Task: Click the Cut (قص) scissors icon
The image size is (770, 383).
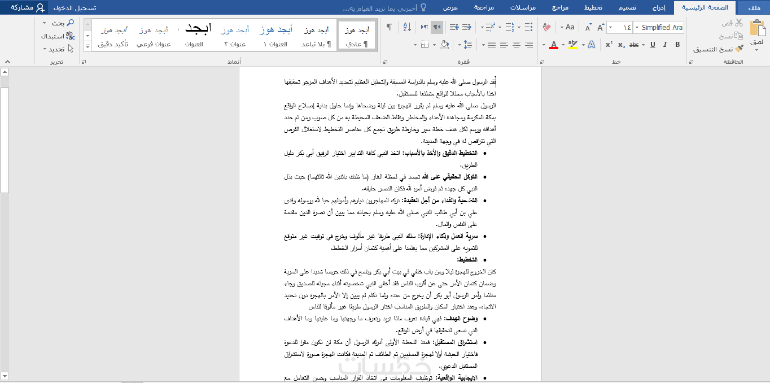Action: tap(738, 23)
